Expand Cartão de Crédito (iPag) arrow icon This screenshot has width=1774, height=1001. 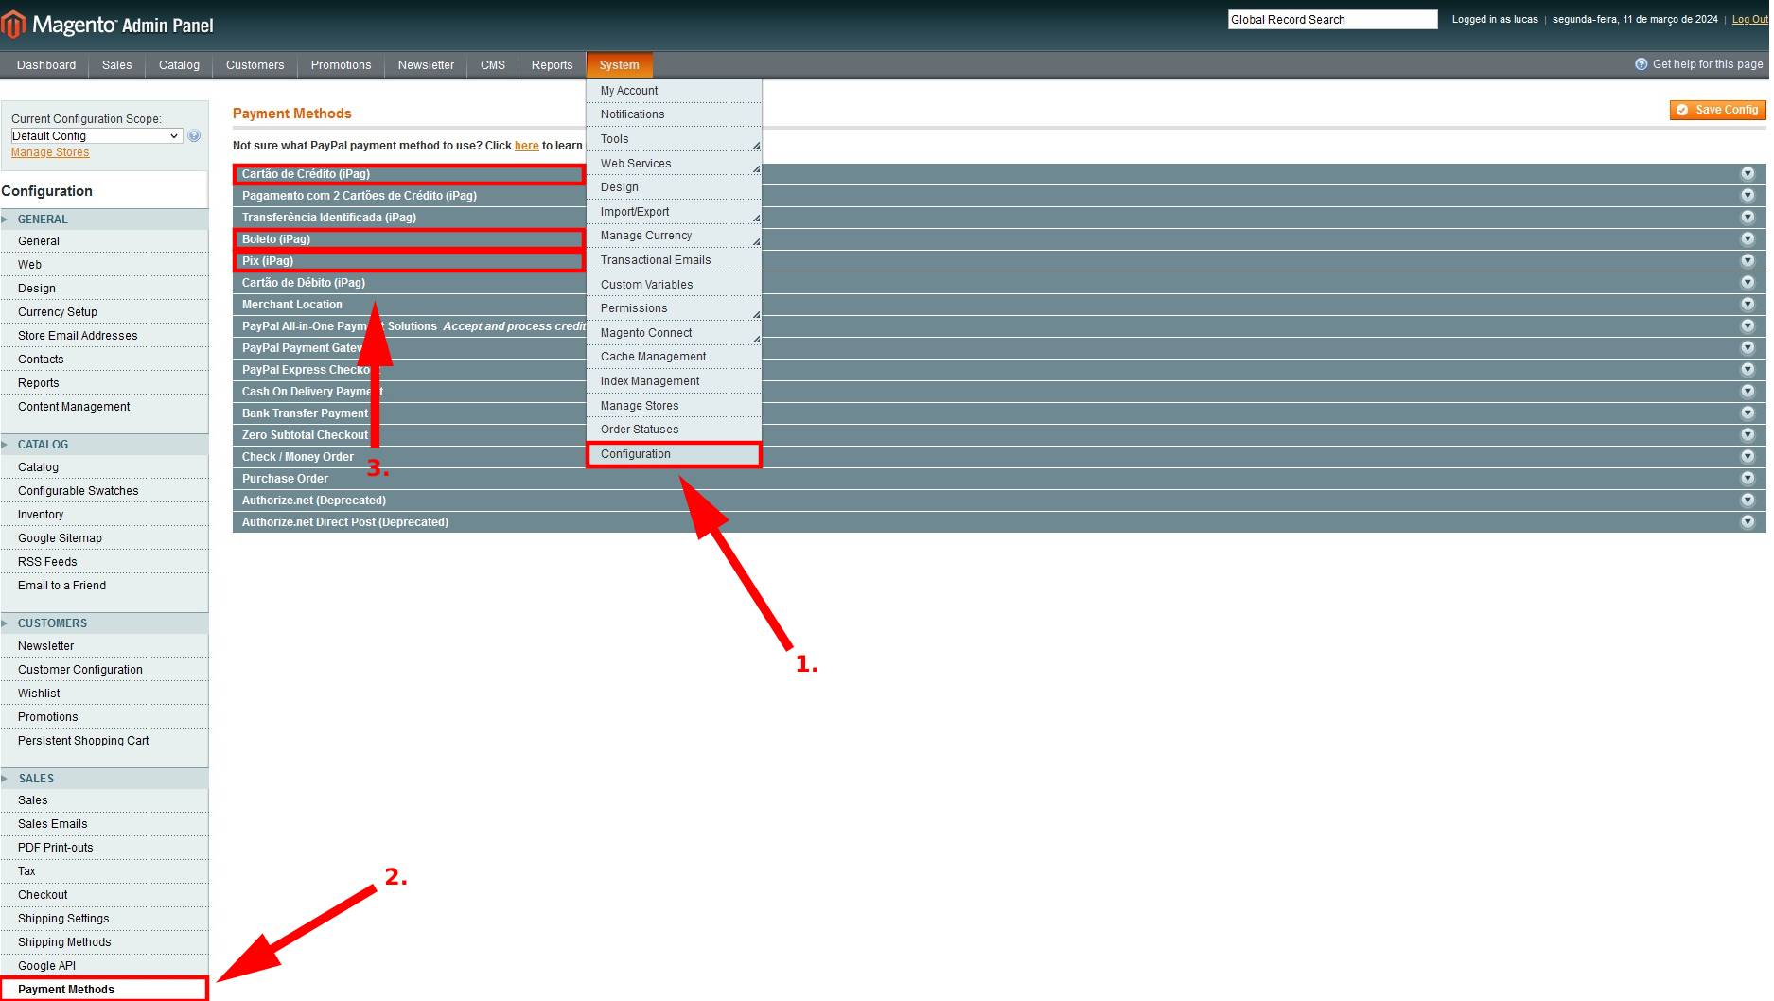pyautogui.click(x=1748, y=174)
